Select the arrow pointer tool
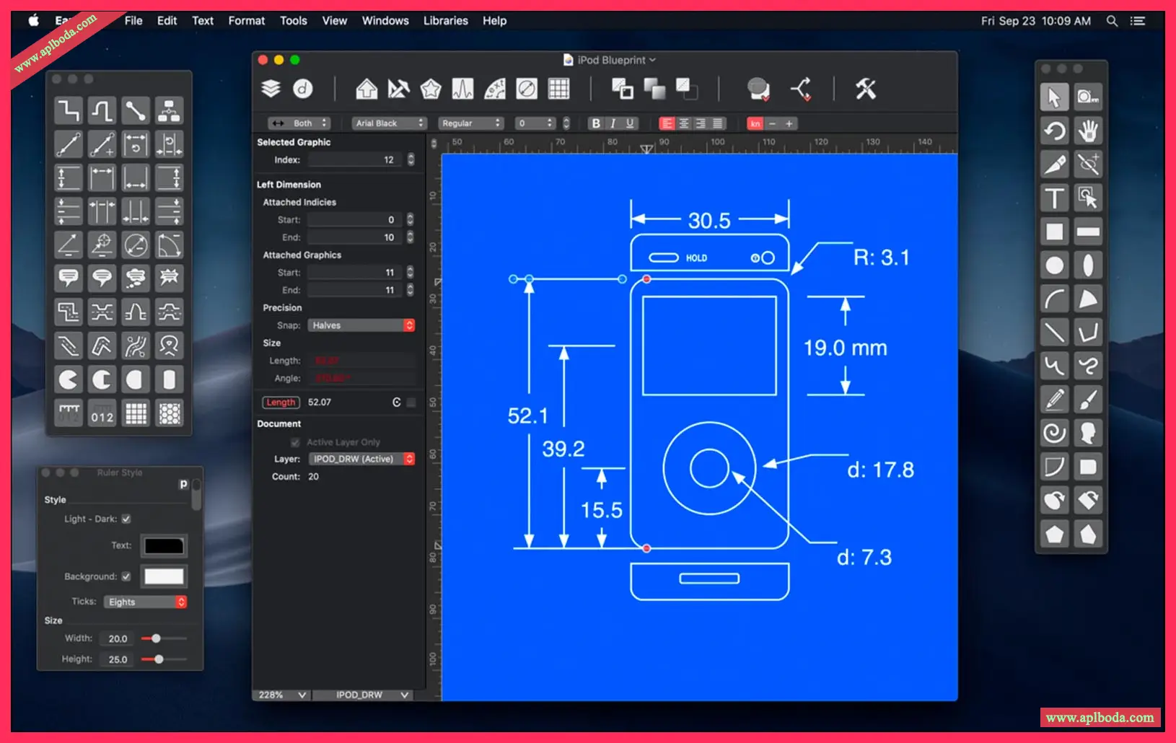Image resolution: width=1176 pixels, height=743 pixels. [x=1054, y=97]
